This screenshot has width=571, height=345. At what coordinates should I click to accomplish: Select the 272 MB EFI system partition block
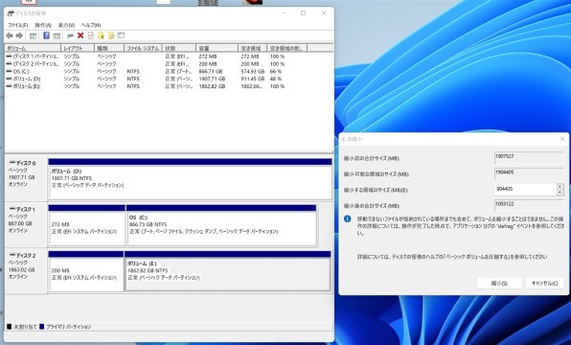86,225
